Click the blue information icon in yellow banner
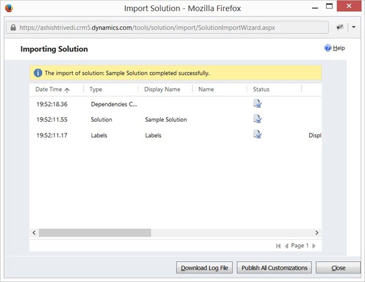The height and width of the screenshot is (282, 365). click(38, 73)
